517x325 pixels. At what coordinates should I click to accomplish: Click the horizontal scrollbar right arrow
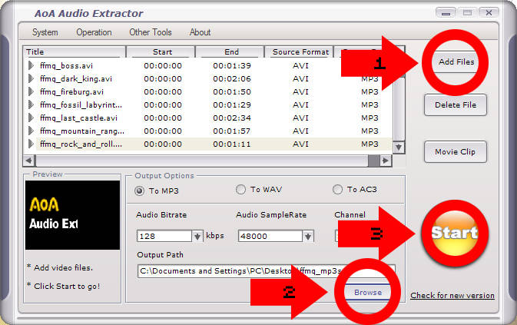(385, 161)
